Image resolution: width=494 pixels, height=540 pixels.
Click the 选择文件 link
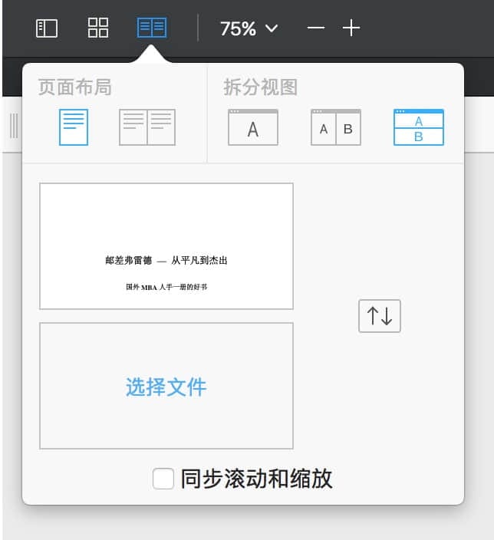pos(166,387)
